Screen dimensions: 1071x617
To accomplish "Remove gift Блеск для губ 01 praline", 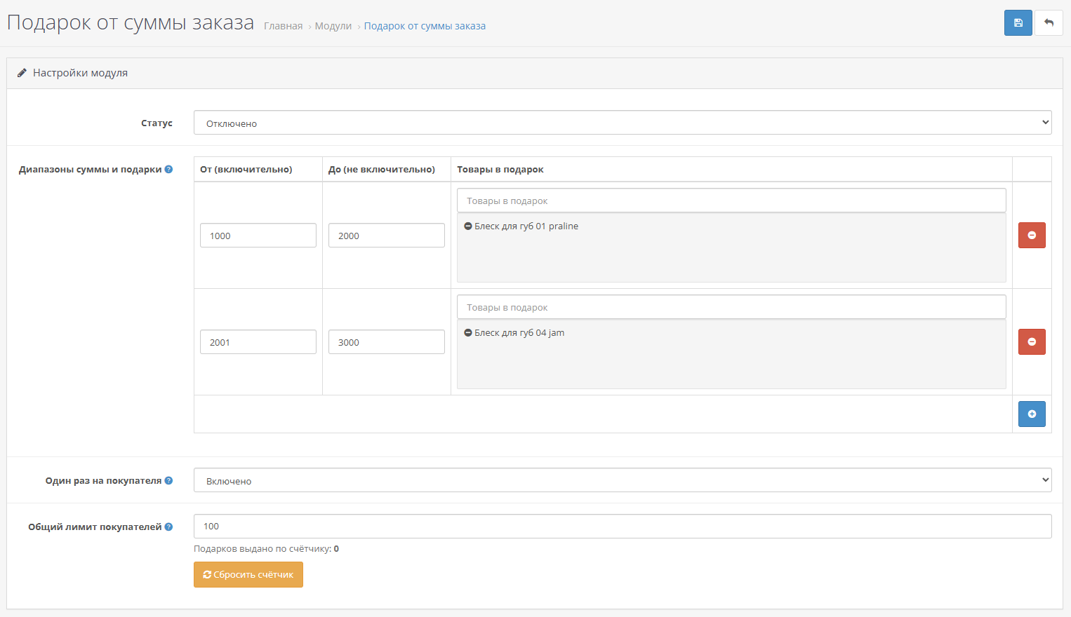I will (468, 226).
